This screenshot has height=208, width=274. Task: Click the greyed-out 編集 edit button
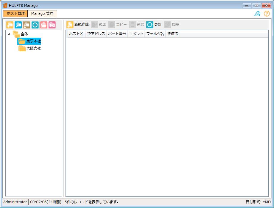click(x=99, y=25)
